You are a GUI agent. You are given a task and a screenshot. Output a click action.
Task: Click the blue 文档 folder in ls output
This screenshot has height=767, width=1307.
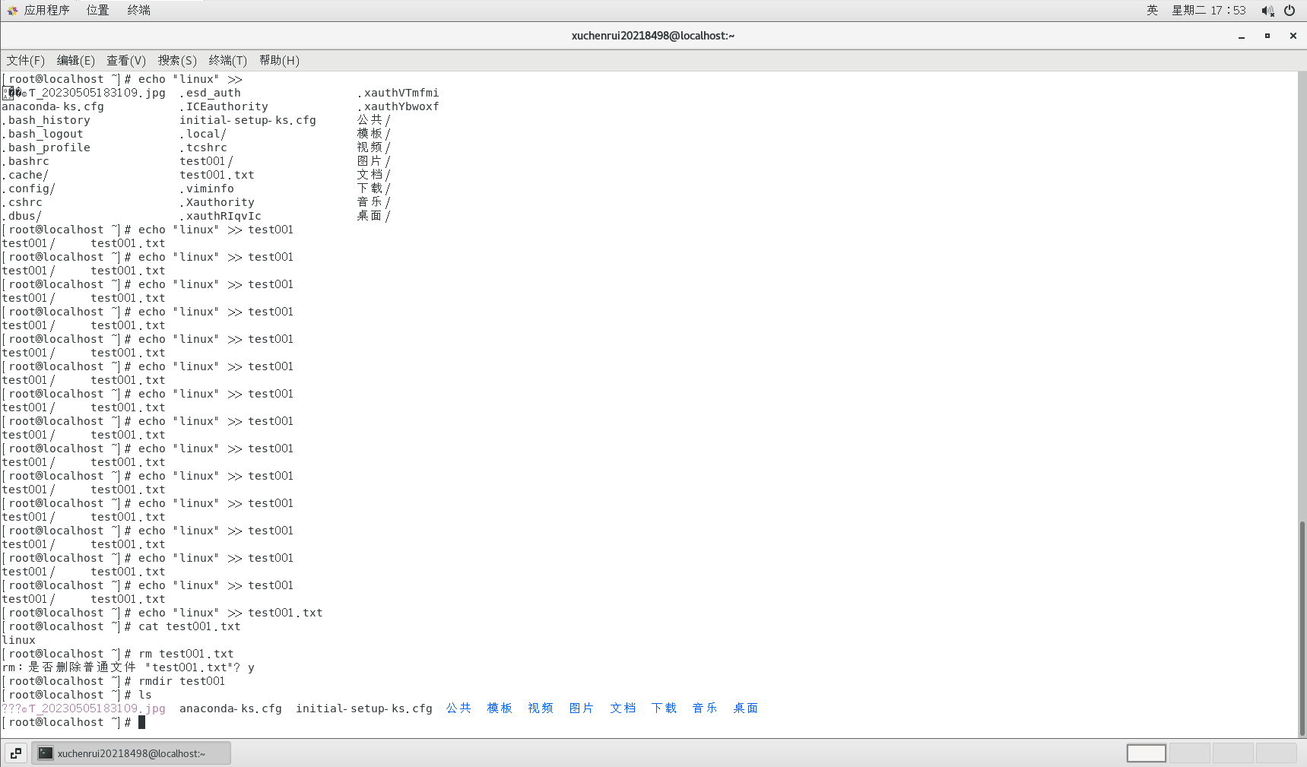point(623,708)
